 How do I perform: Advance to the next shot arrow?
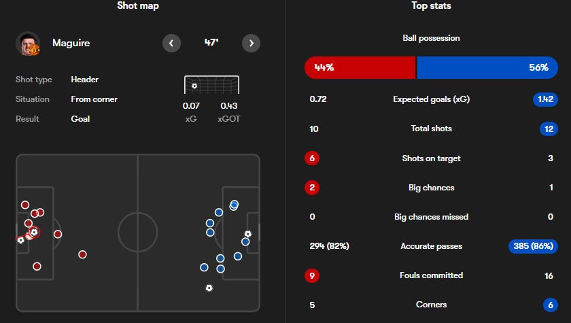(251, 44)
